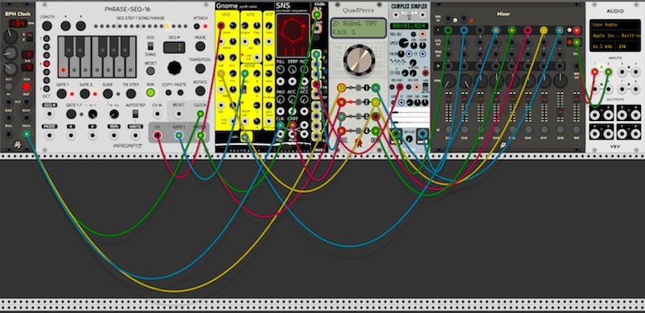The width and height of the screenshot is (645, 313).
Task: Click the BPM tempo display showing 134
Action: [x=19, y=23]
